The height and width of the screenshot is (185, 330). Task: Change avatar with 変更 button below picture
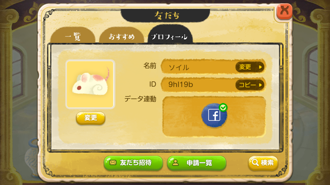pos(90,118)
